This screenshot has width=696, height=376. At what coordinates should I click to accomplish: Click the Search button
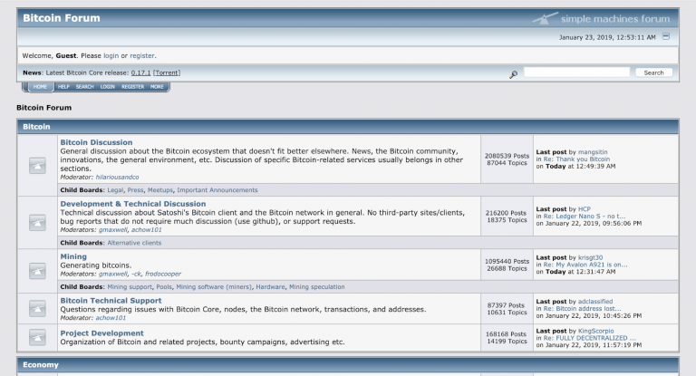coord(653,72)
